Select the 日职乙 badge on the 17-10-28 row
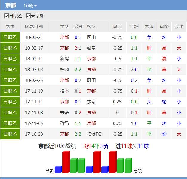This screenshot has width=187, height=179. point(10,134)
